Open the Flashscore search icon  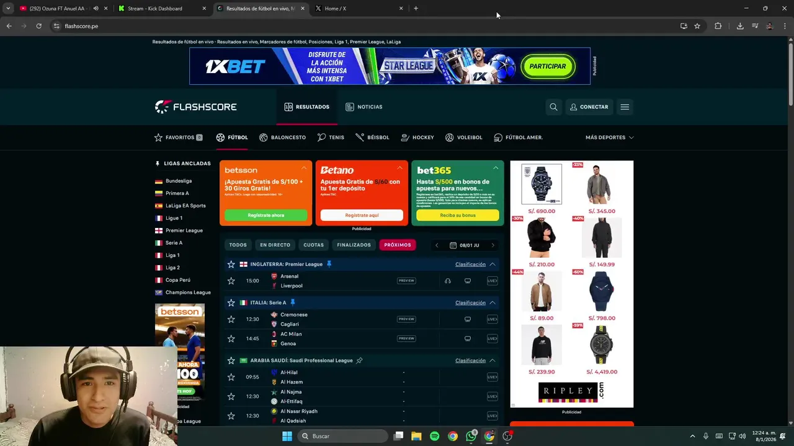pyautogui.click(x=553, y=107)
